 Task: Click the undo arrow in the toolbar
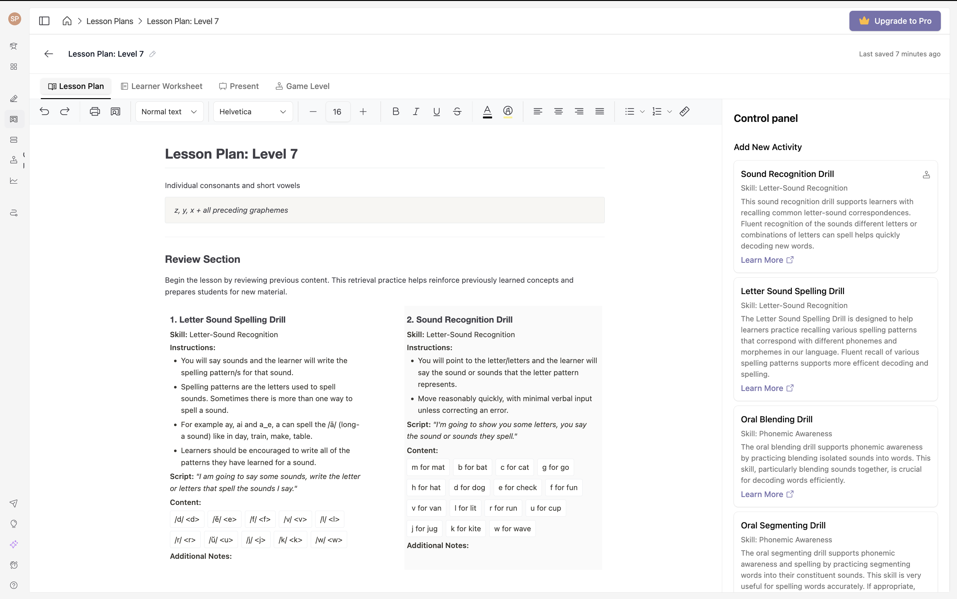tap(44, 111)
